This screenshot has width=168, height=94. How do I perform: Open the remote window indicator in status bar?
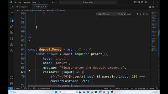pos(10,88)
